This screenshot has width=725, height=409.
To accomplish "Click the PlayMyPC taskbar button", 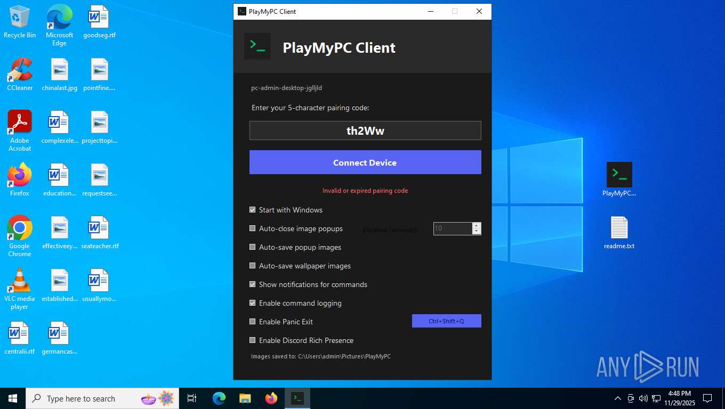I will click(x=297, y=398).
